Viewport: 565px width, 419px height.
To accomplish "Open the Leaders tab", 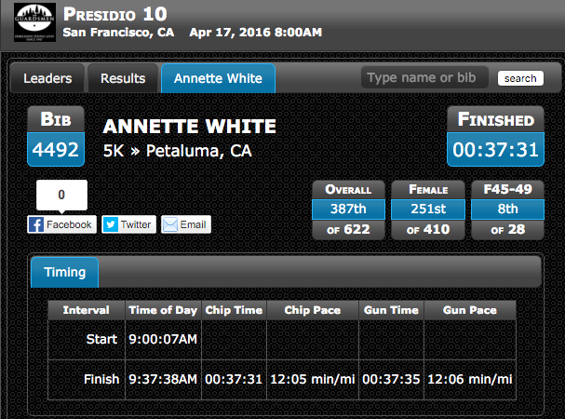I will (47, 78).
